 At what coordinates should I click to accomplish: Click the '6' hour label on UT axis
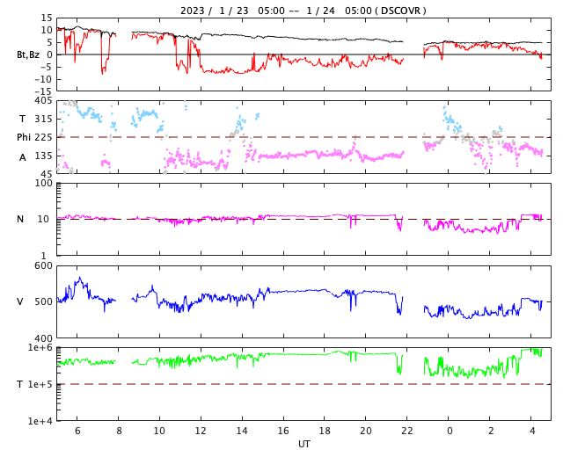pos(77,431)
